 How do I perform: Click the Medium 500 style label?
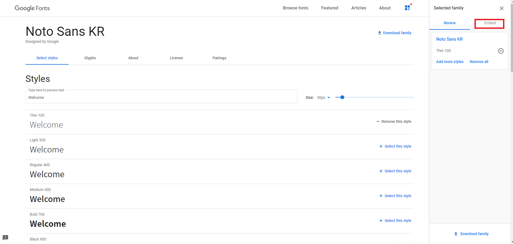point(40,190)
